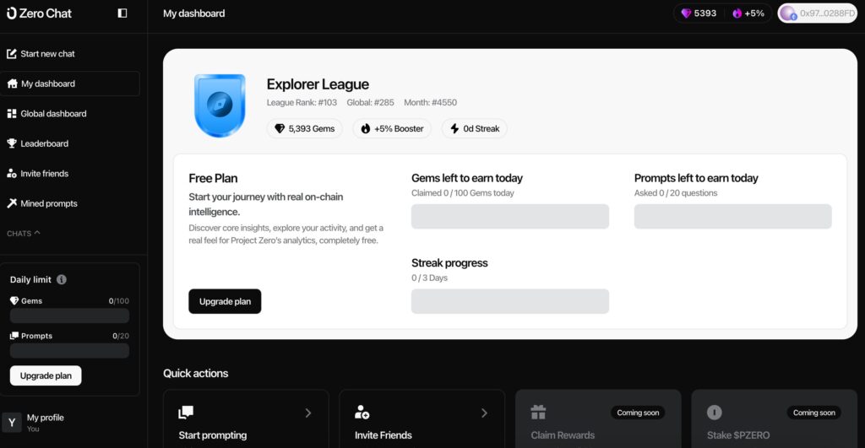Open the wallet address 0x97..0288FD menu
The width and height of the screenshot is (865, 448).
point(818,13)
